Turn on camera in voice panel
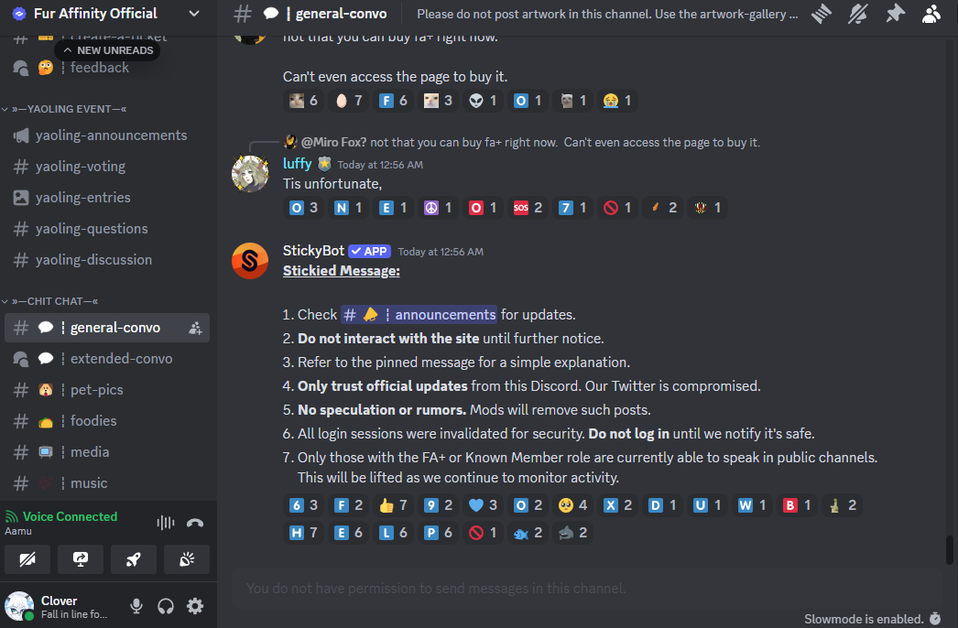 click(x=27, y=559)
